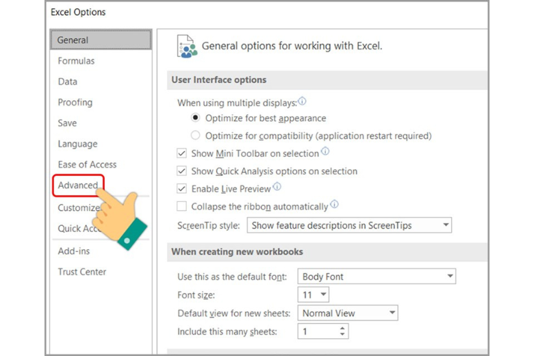Open the Add-ins category

(x=74, y=251)
